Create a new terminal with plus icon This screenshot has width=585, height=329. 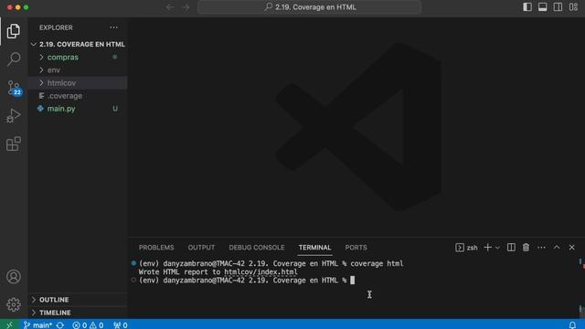click(487, 248)
